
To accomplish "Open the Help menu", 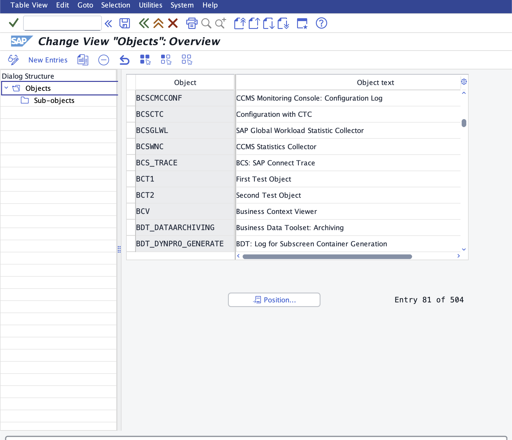I will 210,5.
